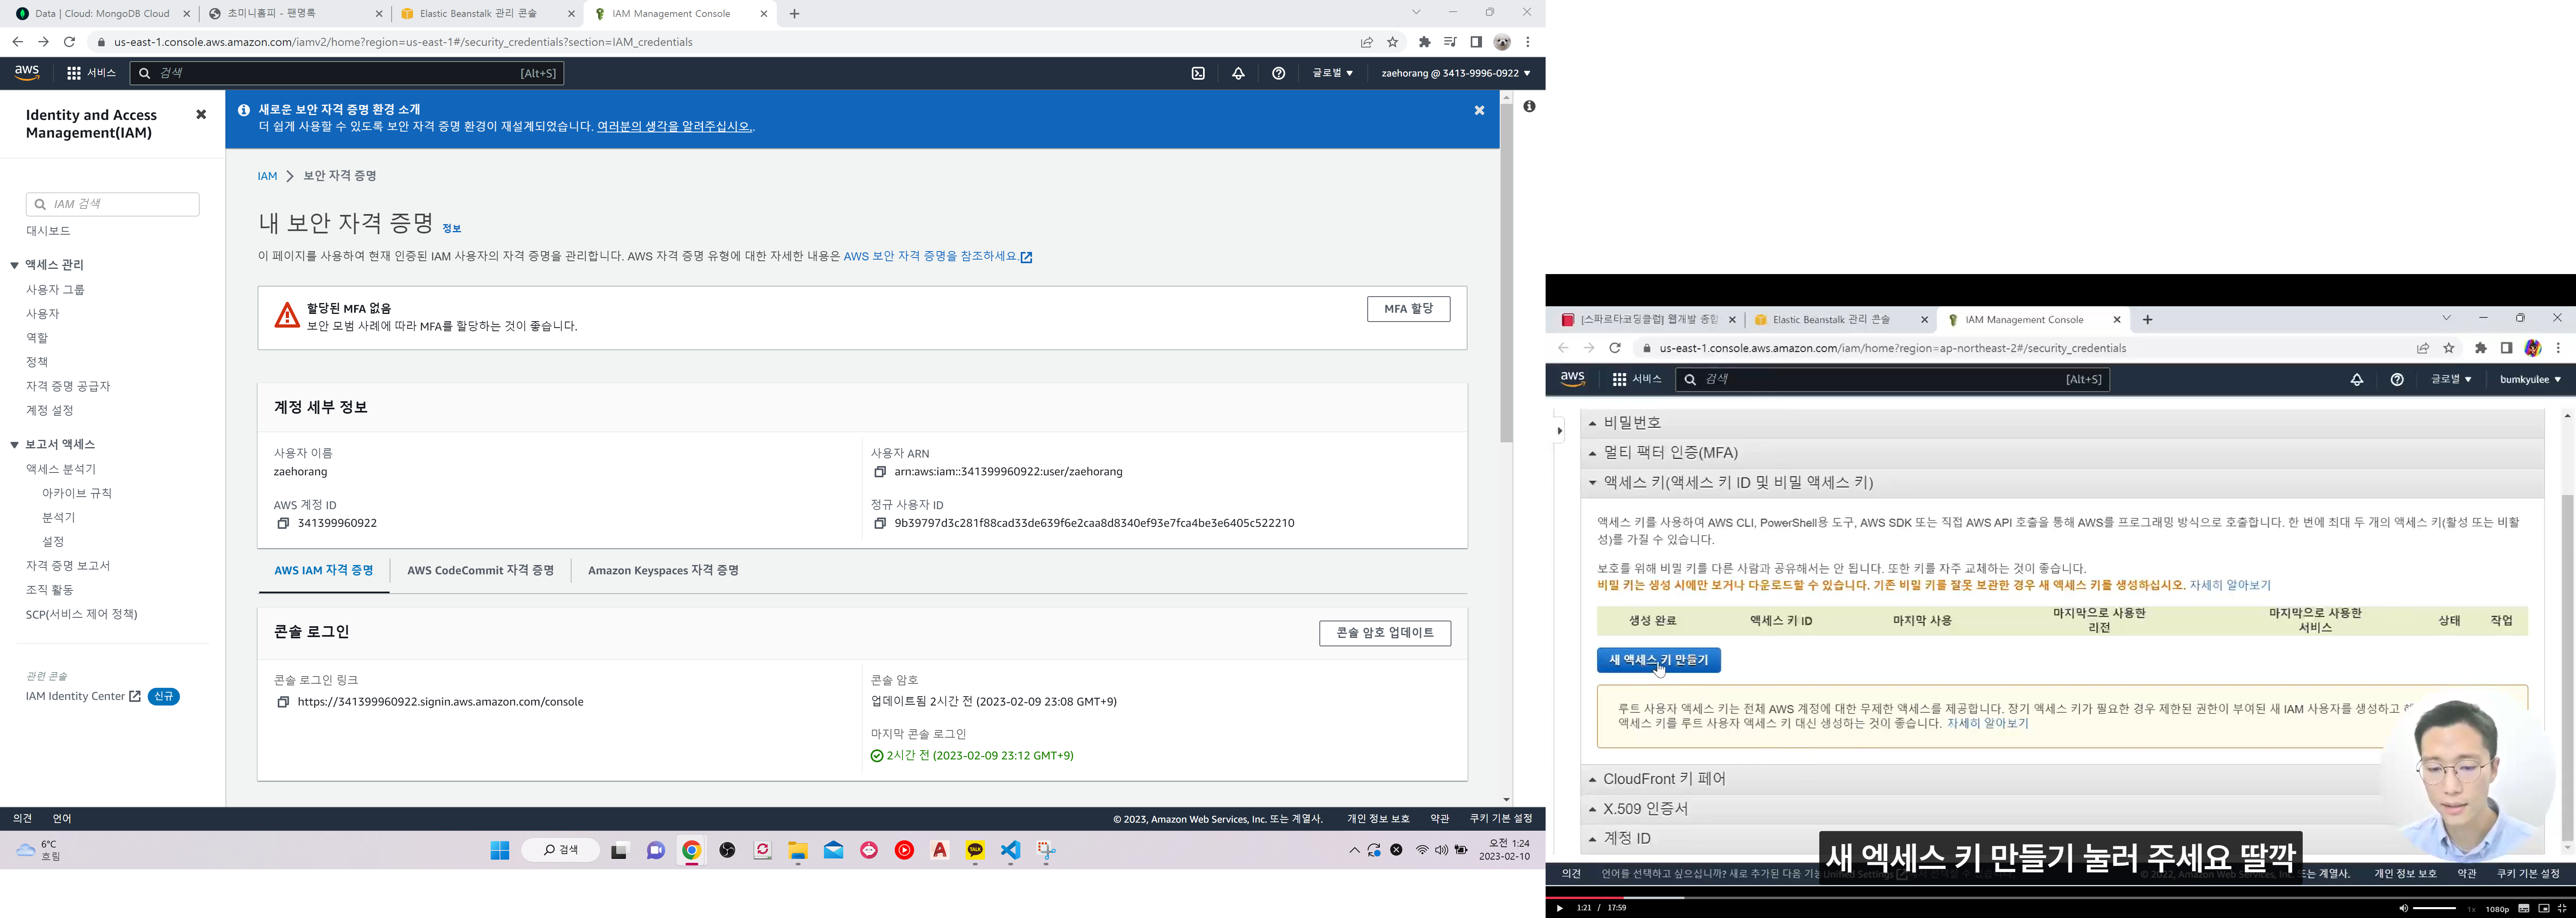Open the AWS 보안 자격 증명을 참조하세요 link
Screen dimensions: 2576x918
point(937,257)
